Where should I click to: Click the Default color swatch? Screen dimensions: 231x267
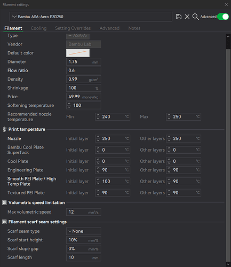click(78, 53)
